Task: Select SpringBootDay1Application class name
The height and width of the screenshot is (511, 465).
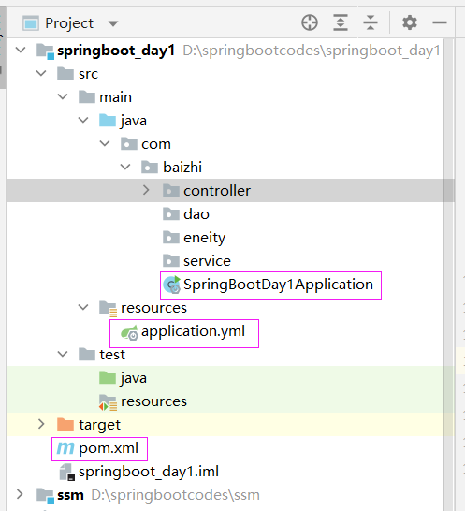Action: point(278,285)
